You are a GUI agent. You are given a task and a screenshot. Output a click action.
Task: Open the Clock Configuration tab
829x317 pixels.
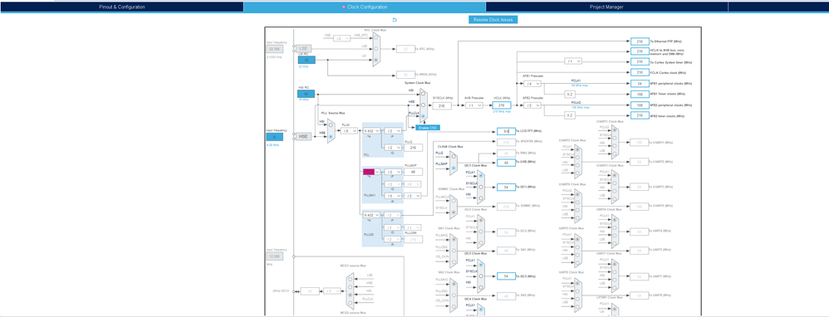pyautogui.click(x=365, y=7)
